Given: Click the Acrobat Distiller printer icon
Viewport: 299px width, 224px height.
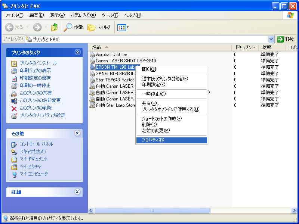Looking at the screenshot, I should coord(92,55).
